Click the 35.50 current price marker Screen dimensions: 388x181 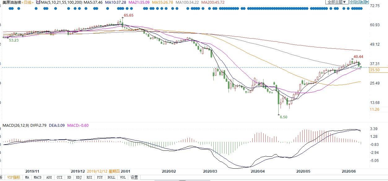(375, 70)
